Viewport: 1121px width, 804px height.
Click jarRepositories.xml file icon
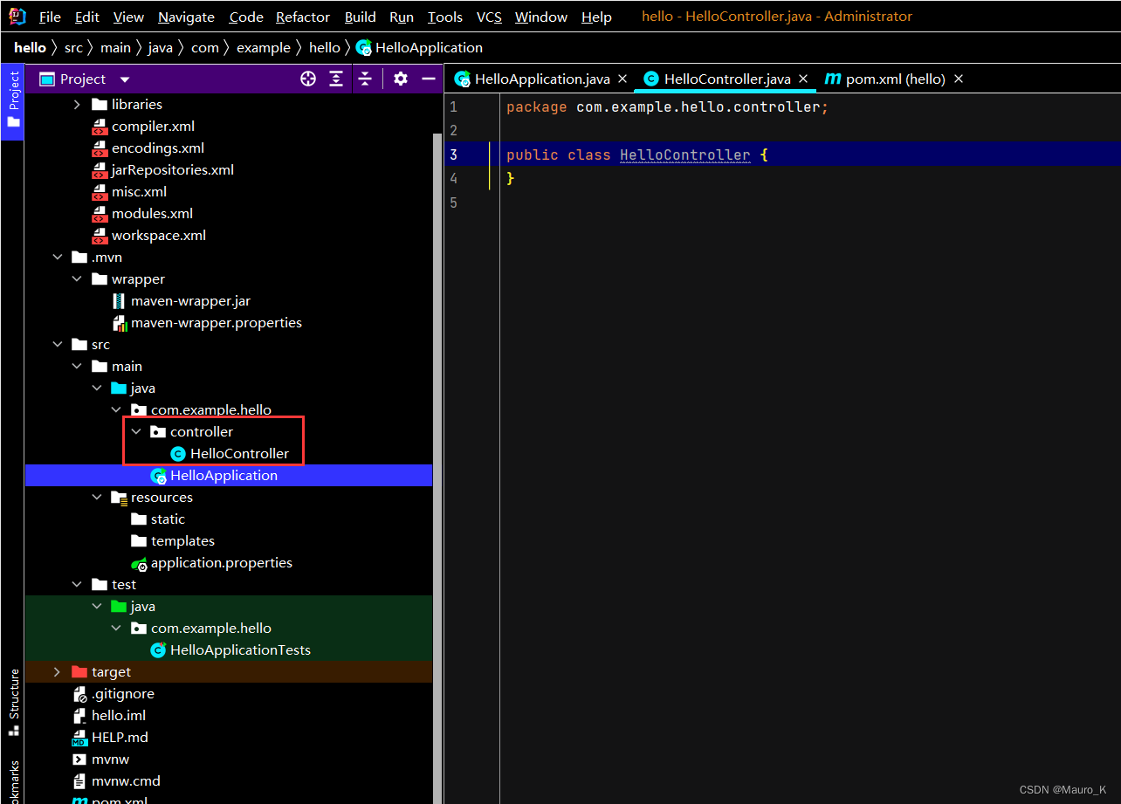100,170
